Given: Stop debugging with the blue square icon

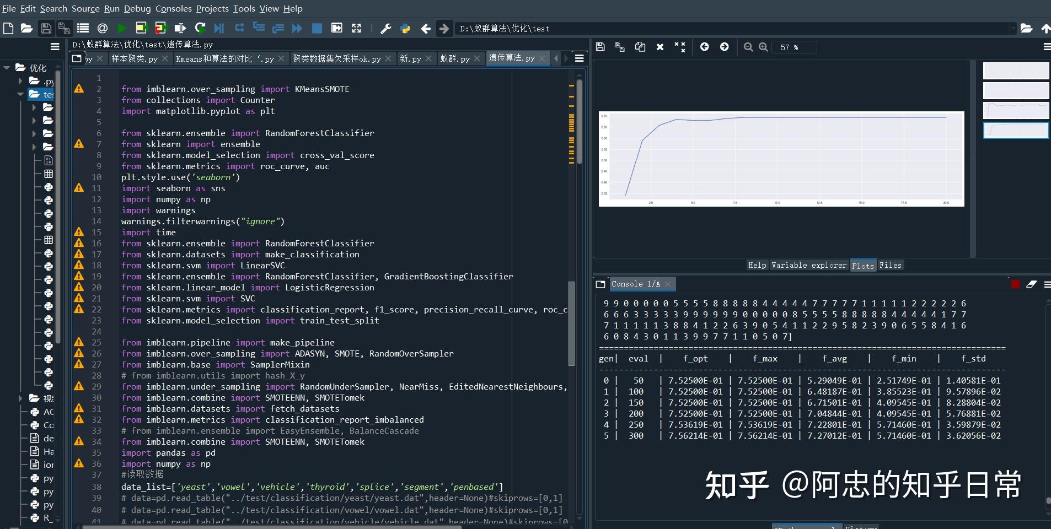Looking at the screenshot, I should (317, 28).
